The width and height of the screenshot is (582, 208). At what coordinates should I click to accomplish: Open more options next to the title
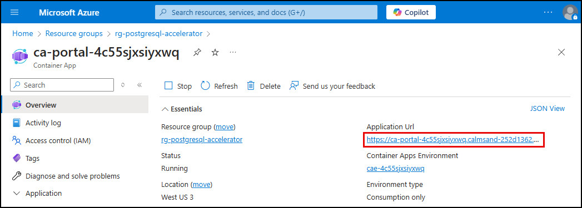click(233, 53)
